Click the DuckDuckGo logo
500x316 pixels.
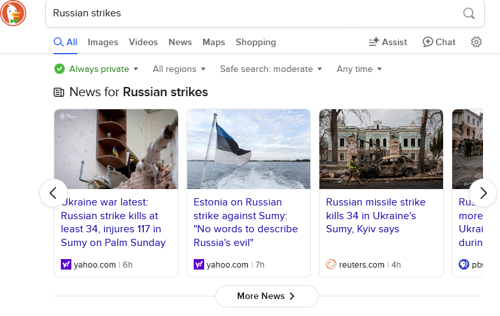(x=12, y=13)
